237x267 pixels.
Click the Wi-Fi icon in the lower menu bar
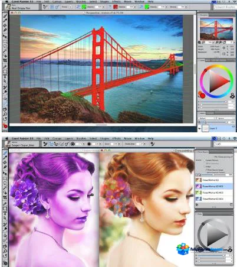pyautogui.click(x=235, y=139)
